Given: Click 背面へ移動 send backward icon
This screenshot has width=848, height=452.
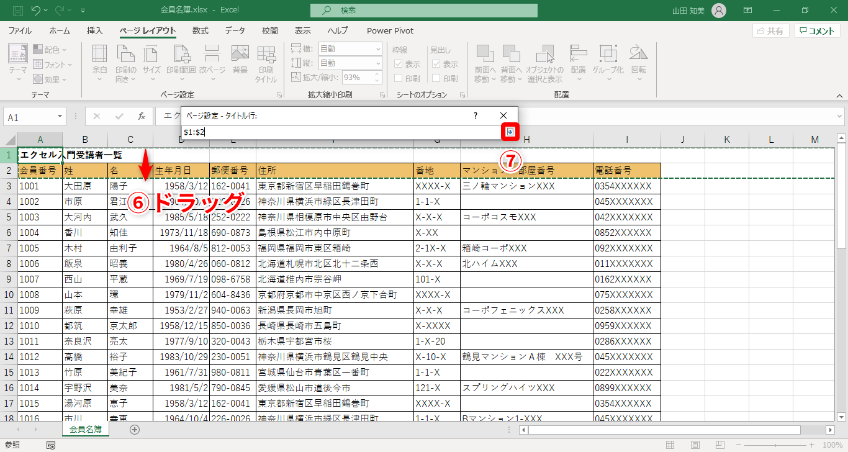Looking at the screenshot, I should tap(511, 64).
